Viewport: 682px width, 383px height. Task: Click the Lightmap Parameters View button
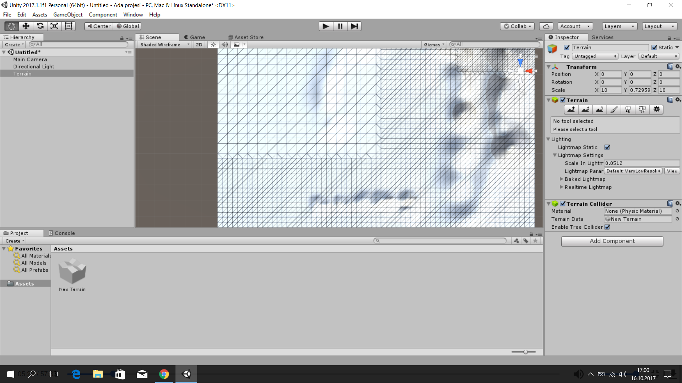point(672,171)
